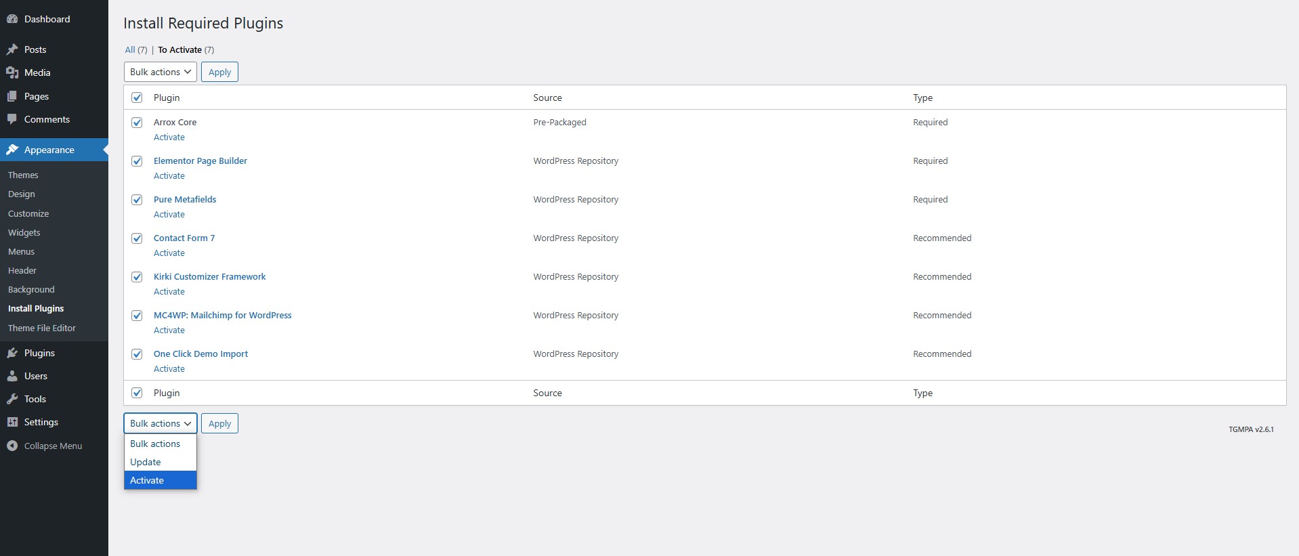Uncheck the Contact Form 7 checkbox
The height and width of the screenshot is (556, 1299).
tap(137, 238)
